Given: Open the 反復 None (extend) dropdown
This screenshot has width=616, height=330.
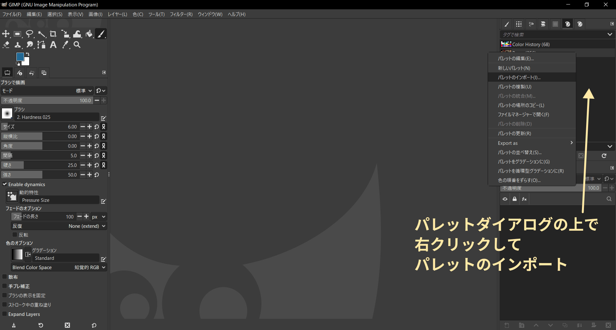Looking at the screenshot, I should click(59, 226).
